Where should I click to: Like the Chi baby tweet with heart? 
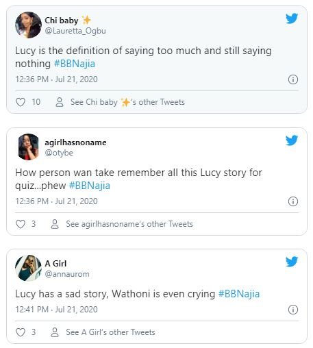pos(21,102)
